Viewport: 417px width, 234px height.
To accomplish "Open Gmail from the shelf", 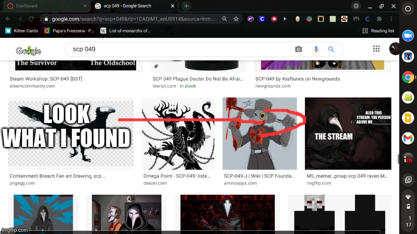I will (x=408, y=139).
